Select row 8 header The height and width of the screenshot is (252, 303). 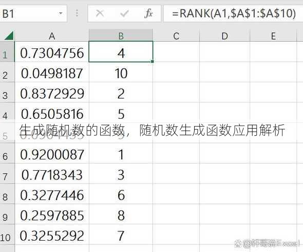[x=7, y=194]
